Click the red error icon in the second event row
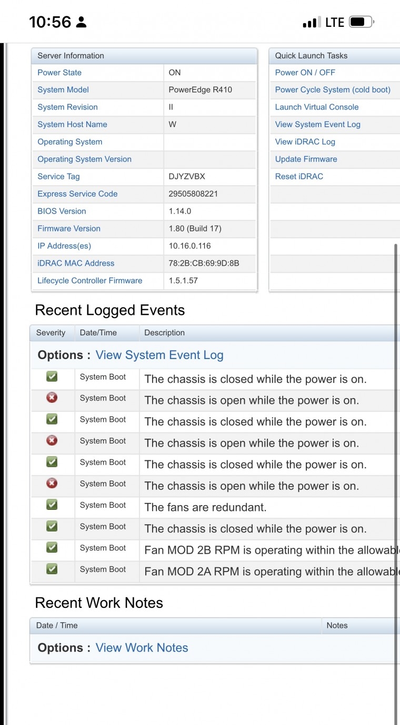Viewport: 400px width, 725px height. [x=52, y=398]
